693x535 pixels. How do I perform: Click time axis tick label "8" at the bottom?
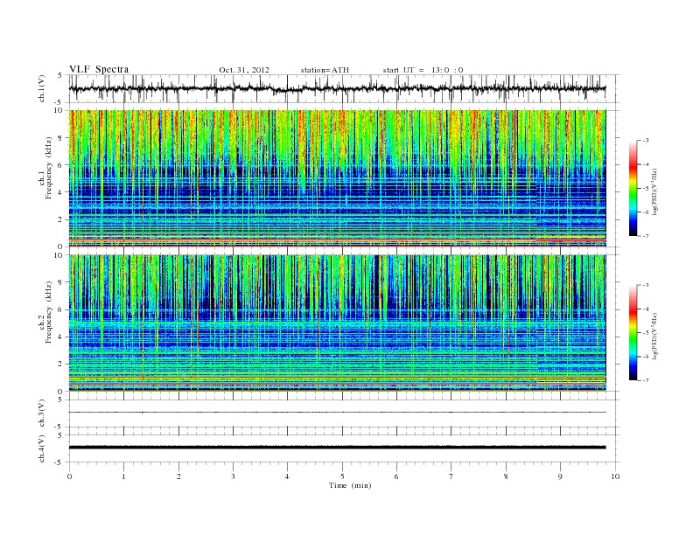[506, 476]
